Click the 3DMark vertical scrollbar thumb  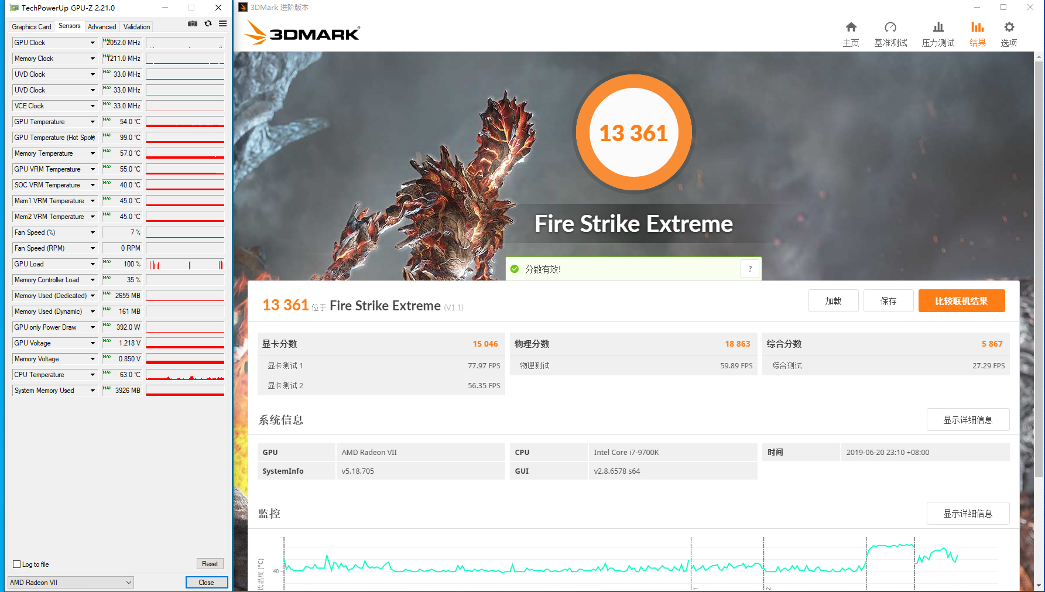click(1039, 269)
